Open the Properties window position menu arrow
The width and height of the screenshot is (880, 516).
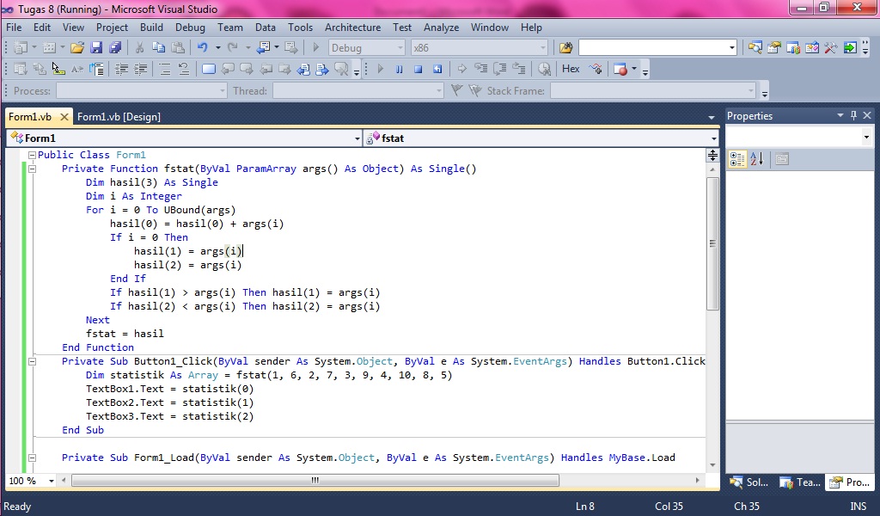(x=840, y=115)
